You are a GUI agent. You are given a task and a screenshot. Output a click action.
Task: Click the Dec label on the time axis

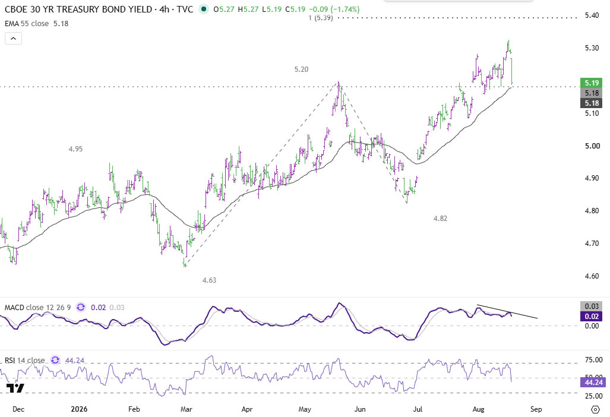18,409
